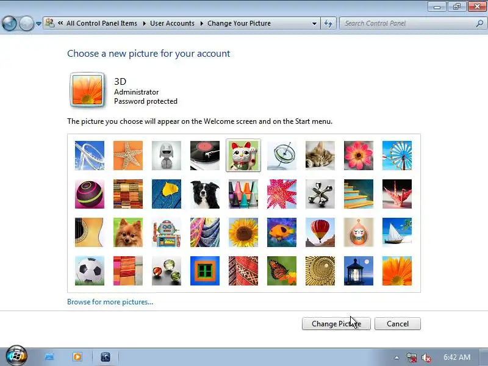488x366 pixels.
Task: Pick the lighthouse picture
Action: tap(359, 271)
